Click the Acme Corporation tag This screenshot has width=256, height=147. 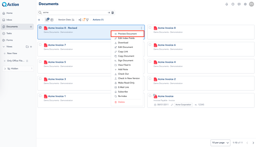pyautogui.click(x=183, y=105)
